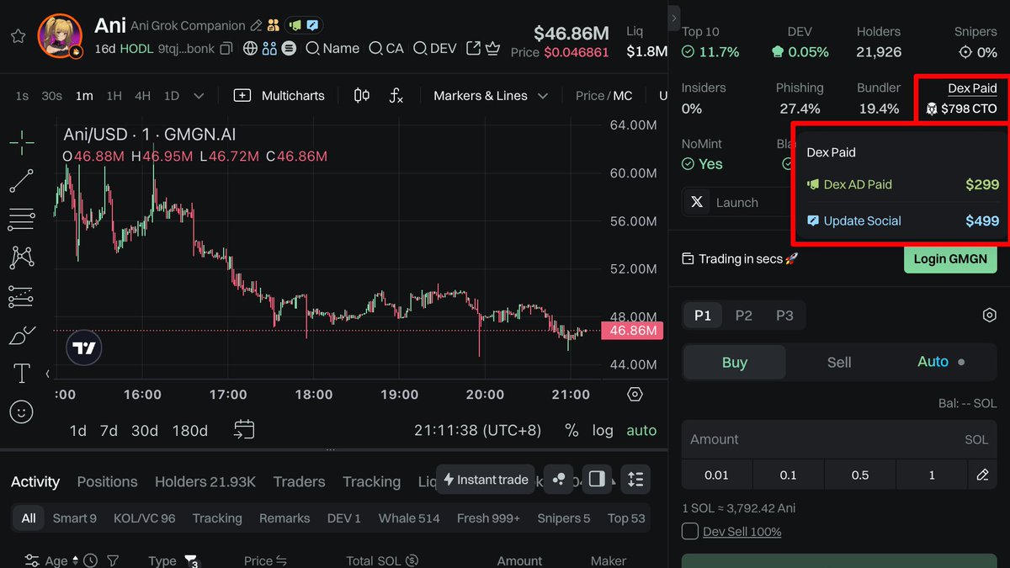Open the Ani token avatar image
The image size is (1010, 568).
click(61, 36)
